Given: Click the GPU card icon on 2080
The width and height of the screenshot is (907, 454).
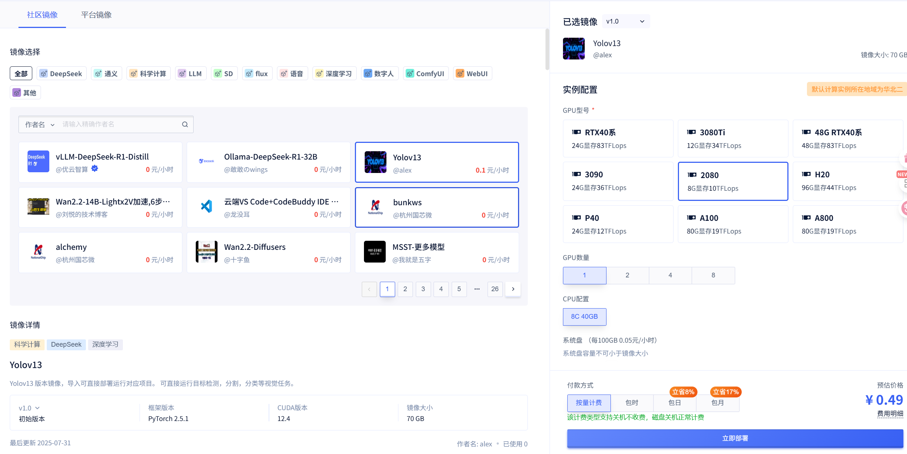Looking at the screenshot, I should [x=692, y=175].
